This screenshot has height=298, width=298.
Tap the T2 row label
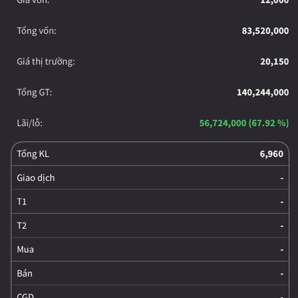coord(22,225)
